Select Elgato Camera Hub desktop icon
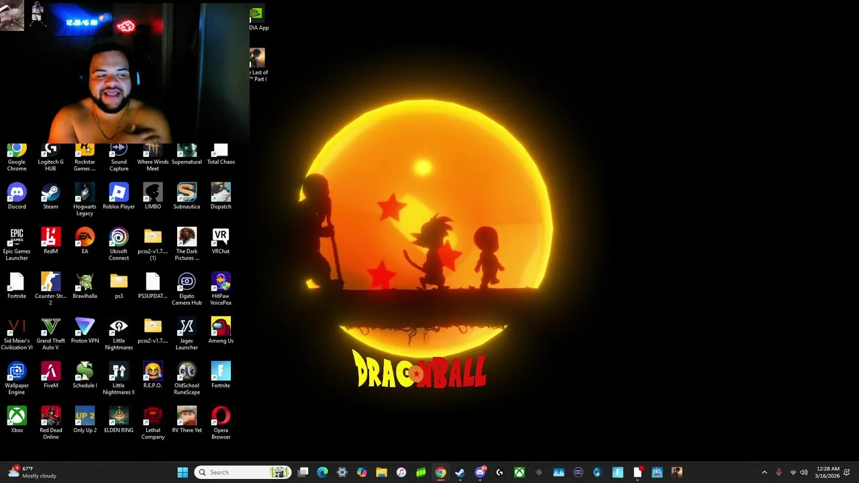 [x=187, y=289]
